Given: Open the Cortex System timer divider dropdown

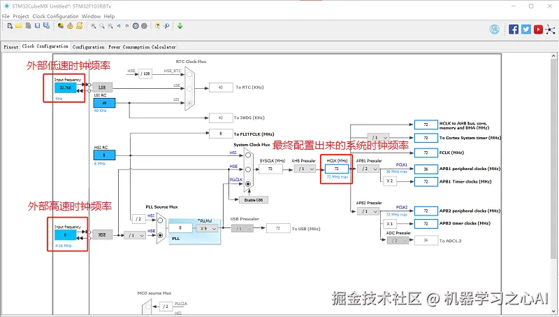Looking at the screenshot, I should 378,137.
